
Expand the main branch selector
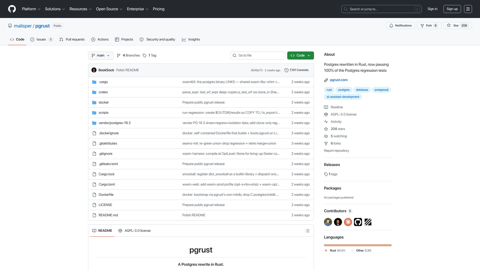[101, 55]
